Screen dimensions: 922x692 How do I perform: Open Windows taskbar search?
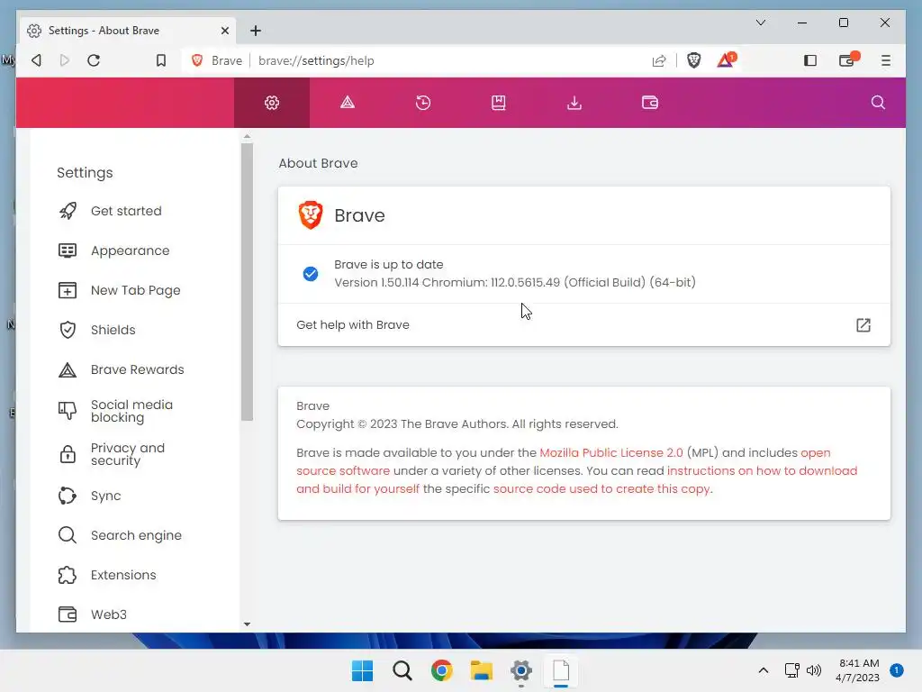[402, 670]
